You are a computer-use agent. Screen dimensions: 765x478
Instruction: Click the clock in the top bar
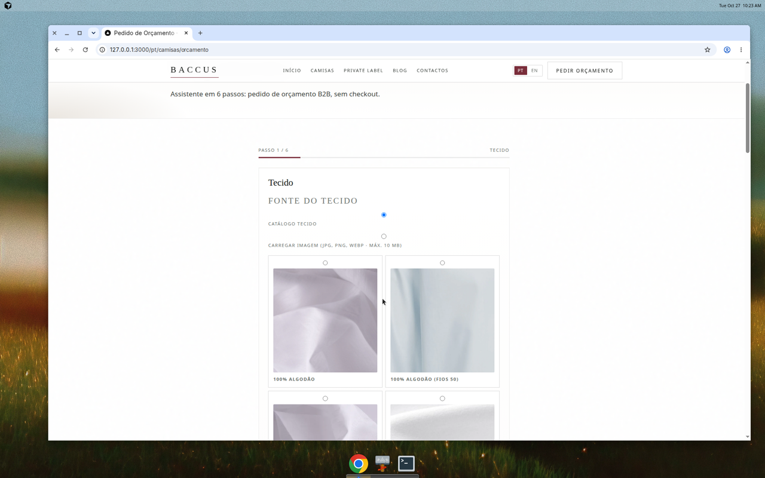740,5
